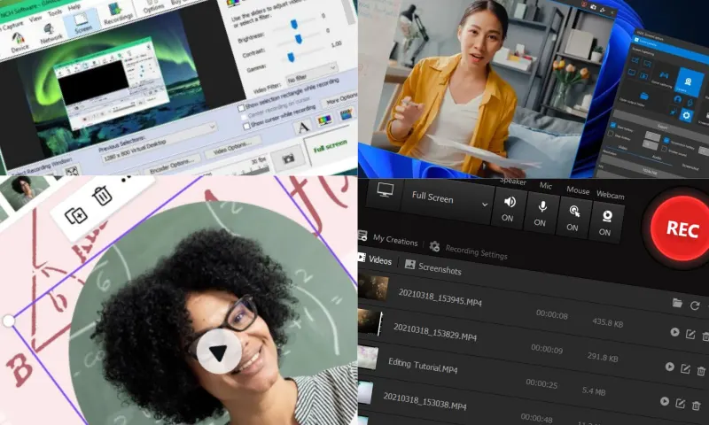709x425 pixels.
Task: Open Recordings from the NCH toolbar
Action: (118, 14)
